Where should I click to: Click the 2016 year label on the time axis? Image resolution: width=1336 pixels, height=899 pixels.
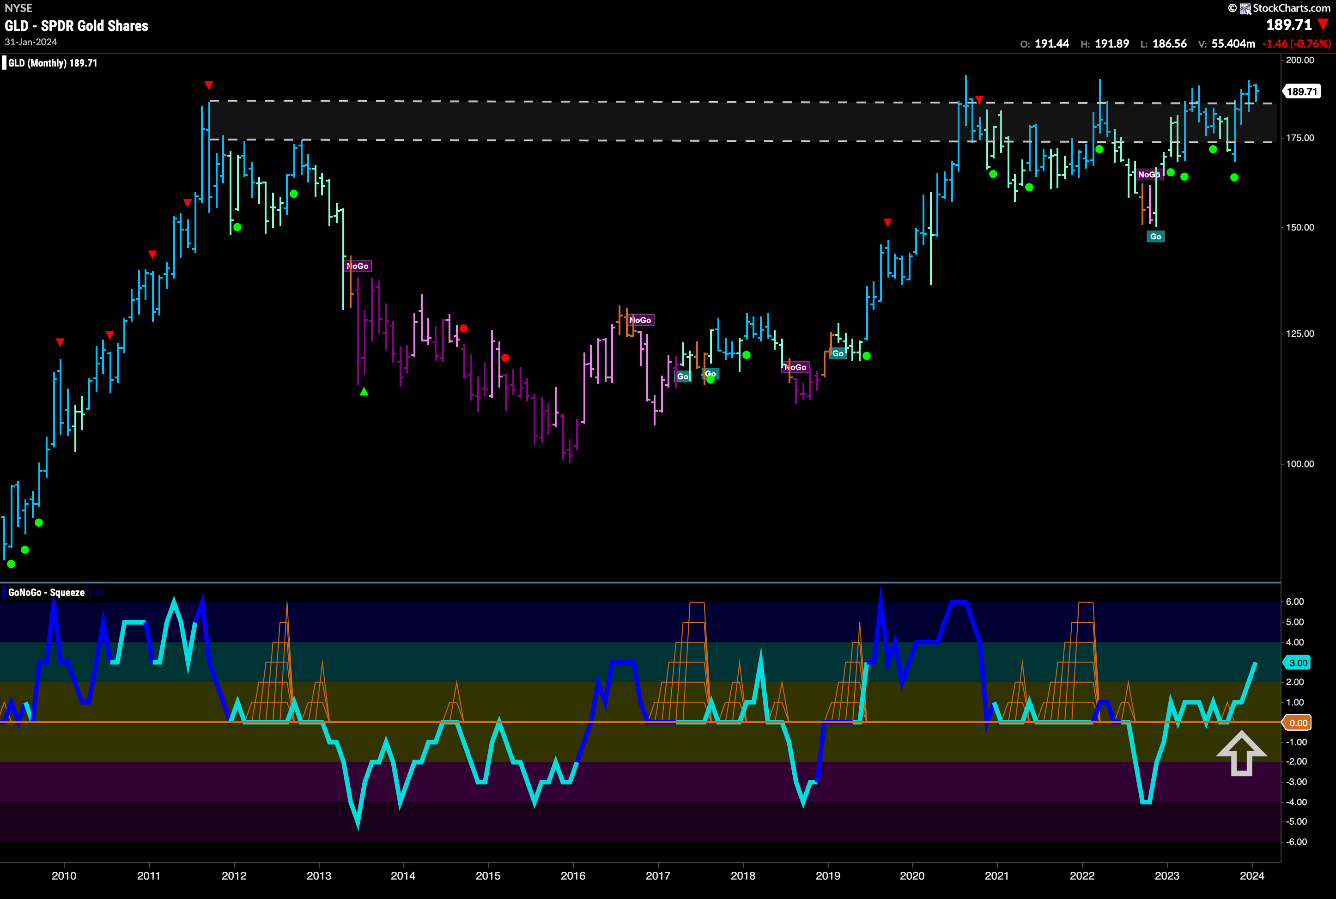(573, 876)
